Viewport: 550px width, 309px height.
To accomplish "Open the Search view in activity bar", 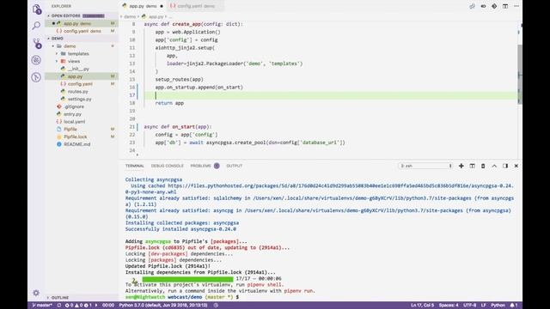I will (36, 26).
